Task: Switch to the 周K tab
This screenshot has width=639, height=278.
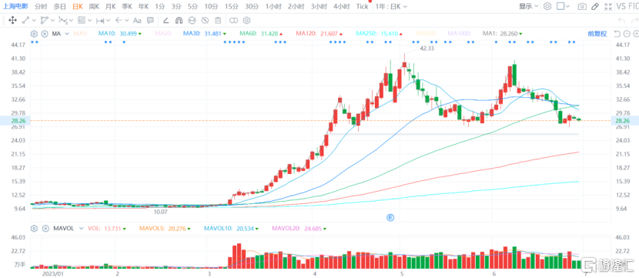Action: (x=94, y=6)
